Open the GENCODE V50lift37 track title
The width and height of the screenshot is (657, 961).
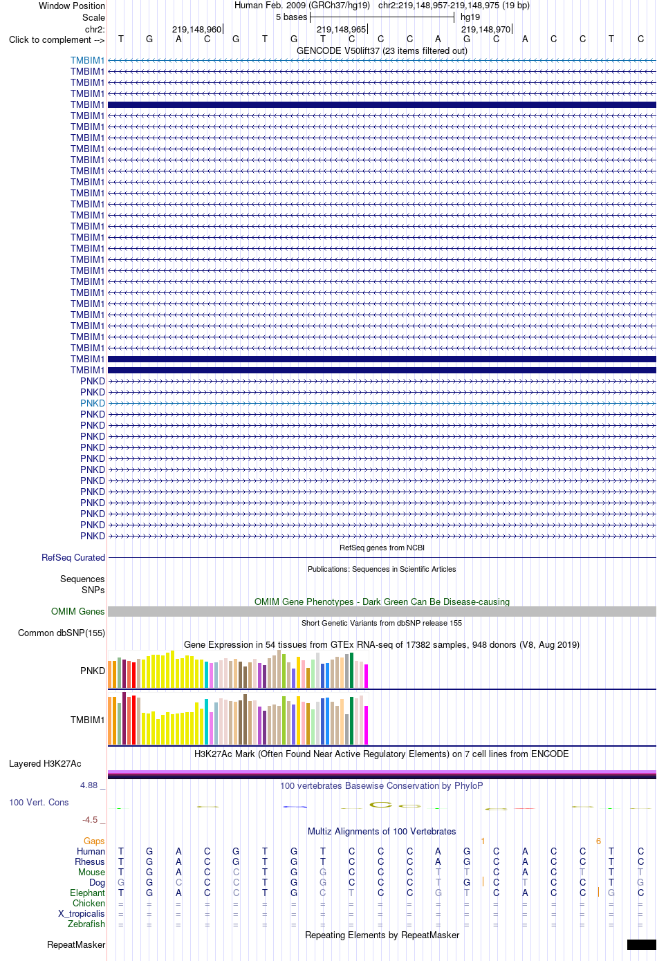(382, 50)
